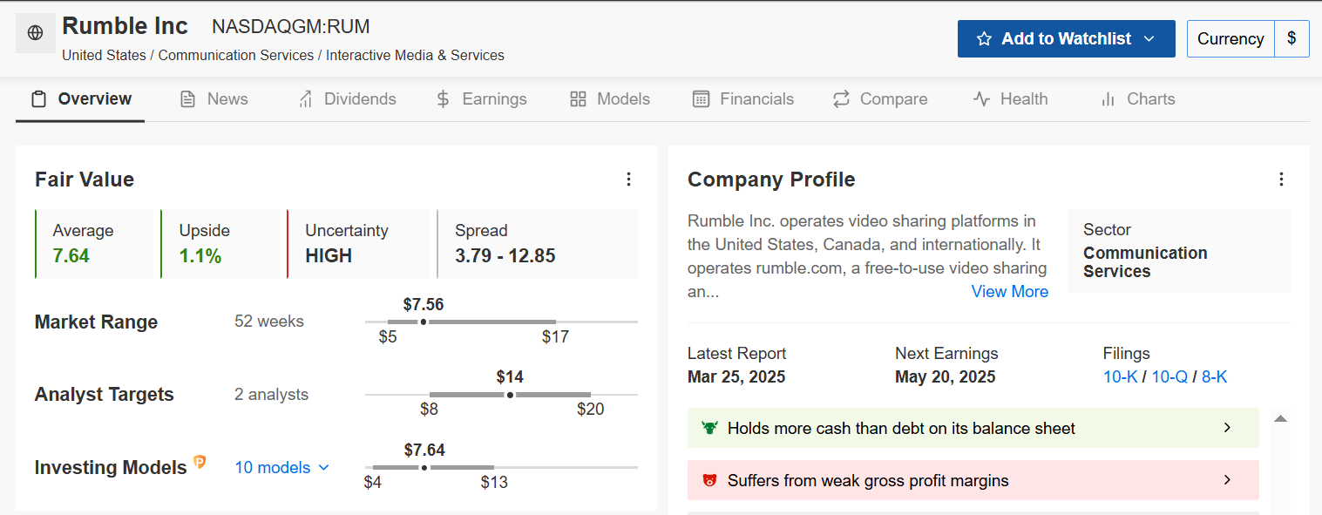
Task: Click the Spread 3.79 - 12.85 tile
Action: (x=537, y=244)
